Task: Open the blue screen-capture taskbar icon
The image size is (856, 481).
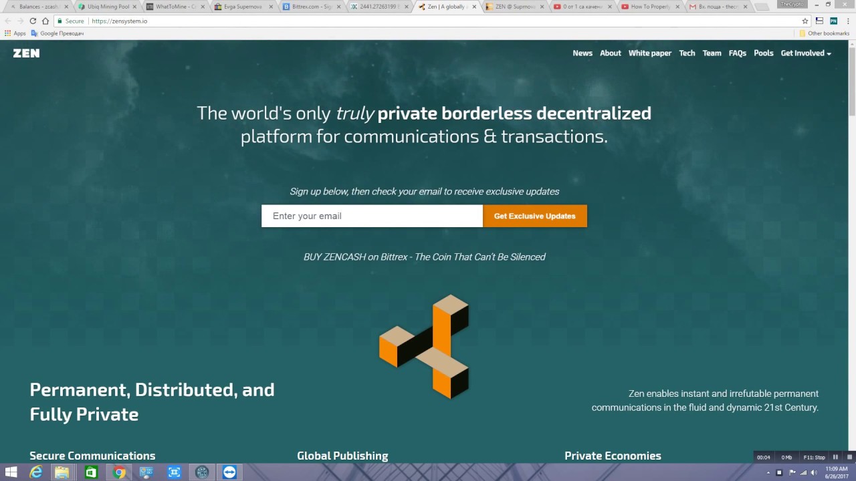Action: coord(175,472)
